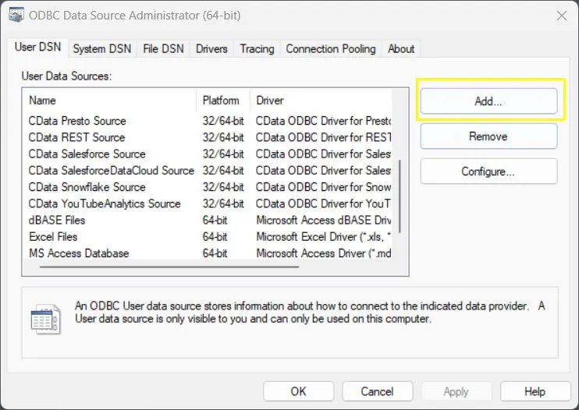Image resolution: width=579 pixels, height=410 pixels.
Task: Open the Connection Pooling tab
Action: point(331,48)
